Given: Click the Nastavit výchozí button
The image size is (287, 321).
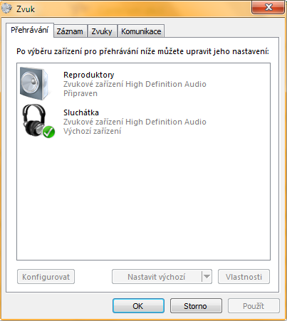Looking at the screenshot, I should [157, 277].
